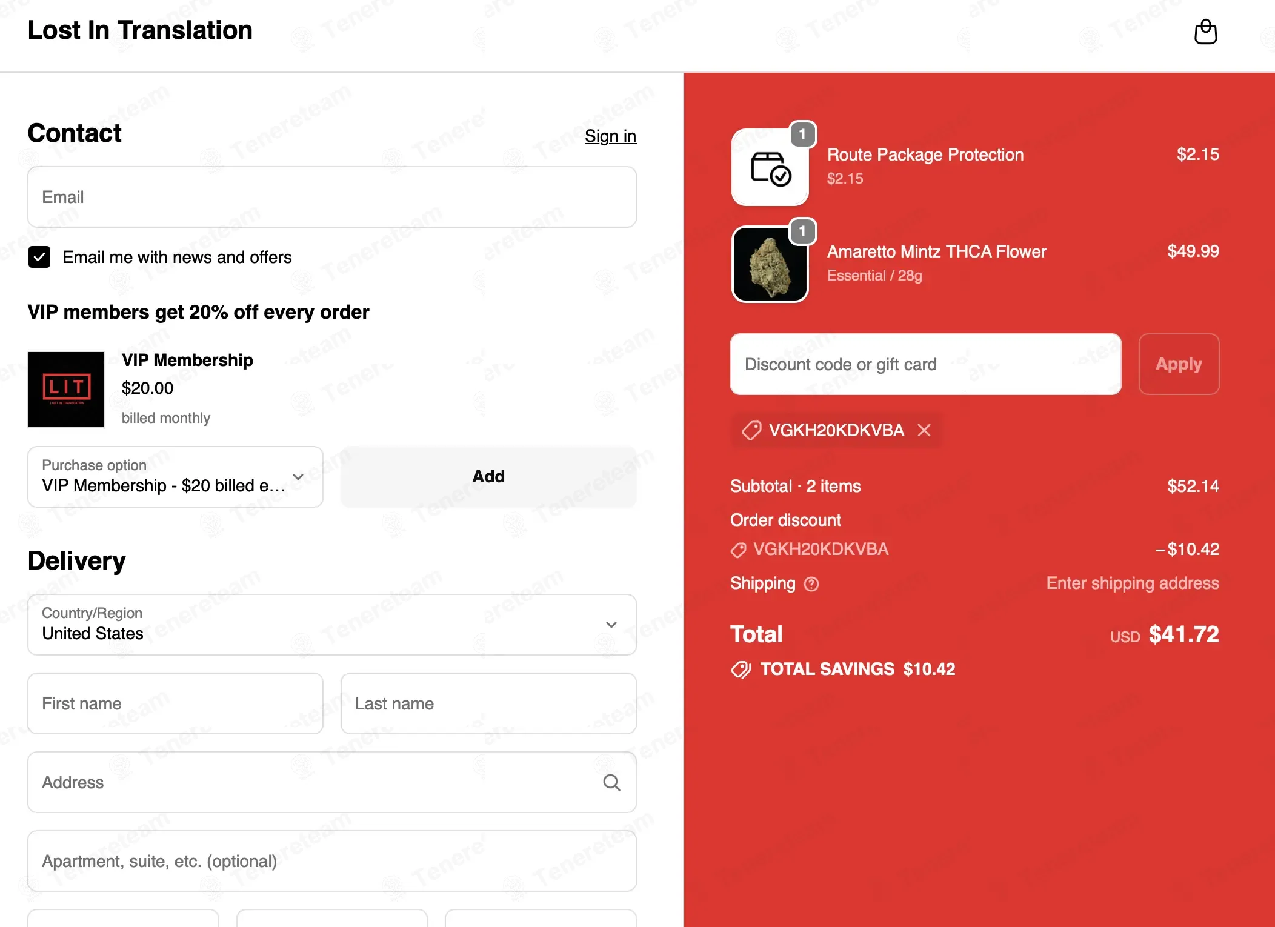1275x927 pixels.
Task: Click the discount tag icon beside VGKH20KDKVBA chip
Action: click(751, 430)
